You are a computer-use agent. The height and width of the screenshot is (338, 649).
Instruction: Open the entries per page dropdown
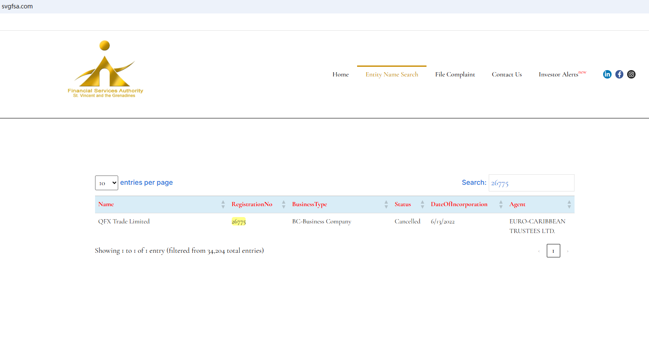[106, 183]
